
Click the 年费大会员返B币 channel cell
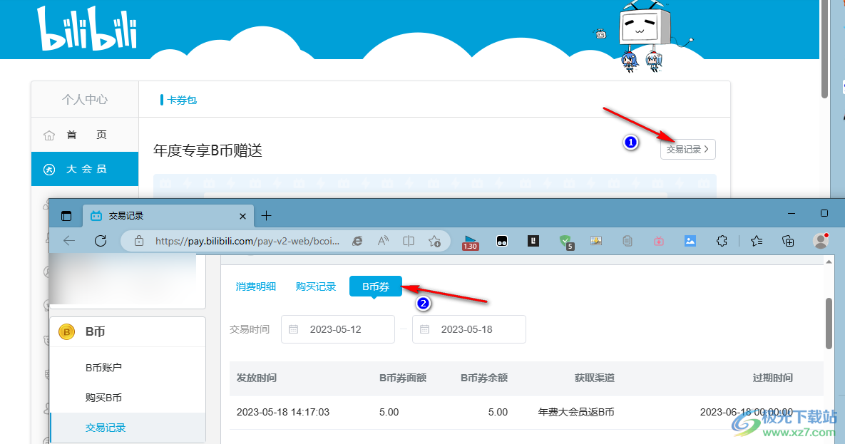(x=576, y=412)
